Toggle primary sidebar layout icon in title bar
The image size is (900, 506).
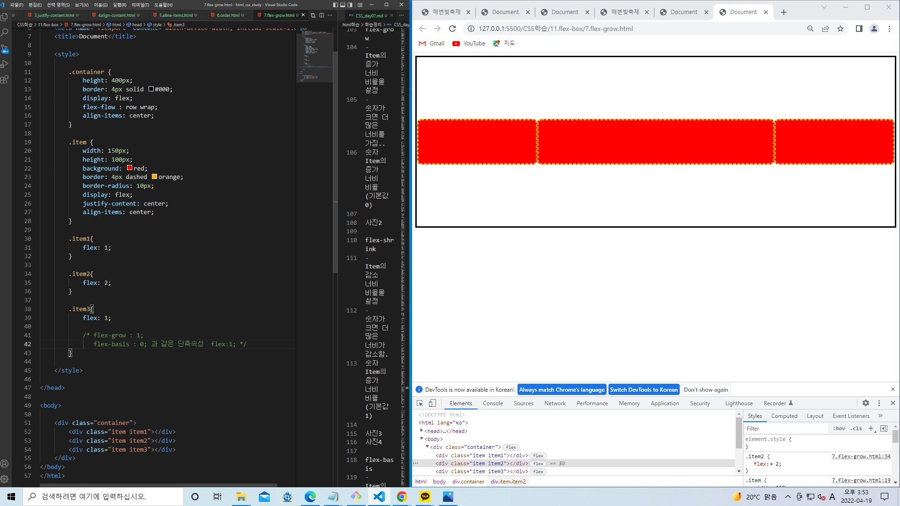[335, 5]
